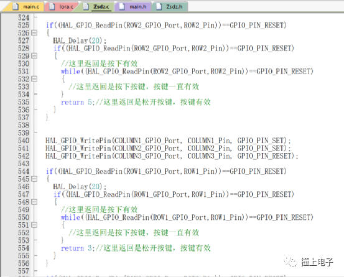
Task: Click the comment on line 549
Action: 100,210
